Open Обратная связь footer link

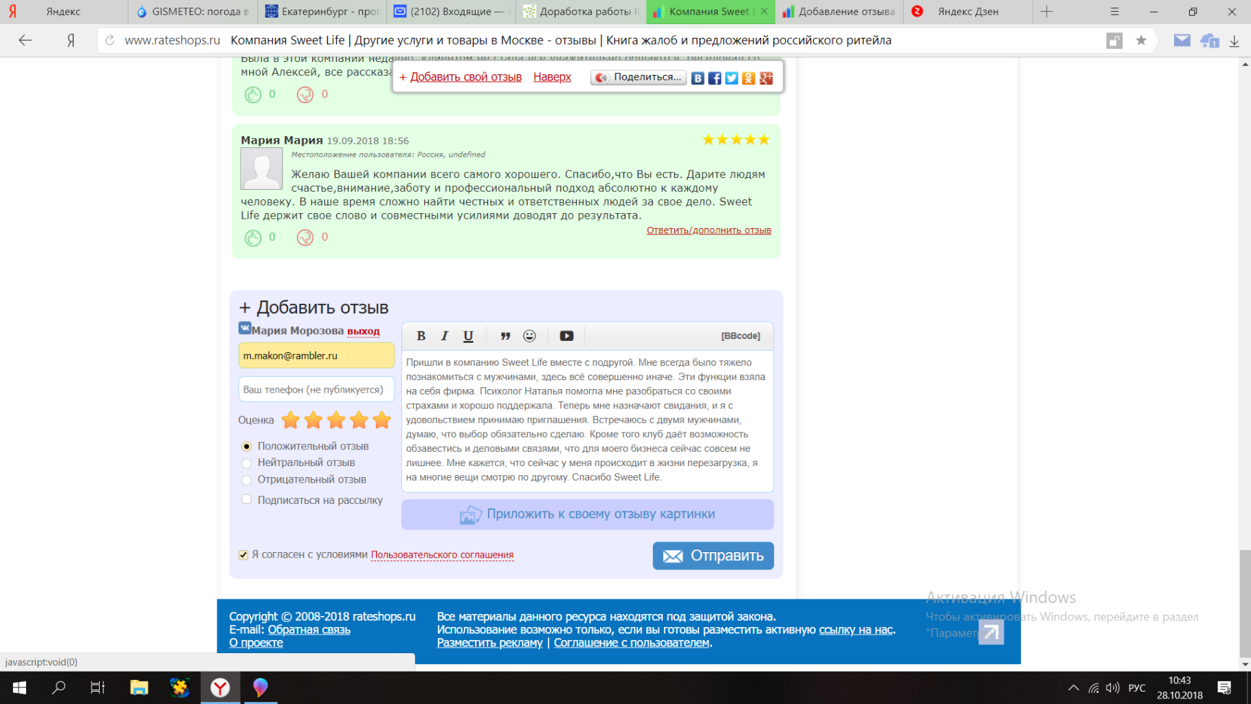point(309,630)
